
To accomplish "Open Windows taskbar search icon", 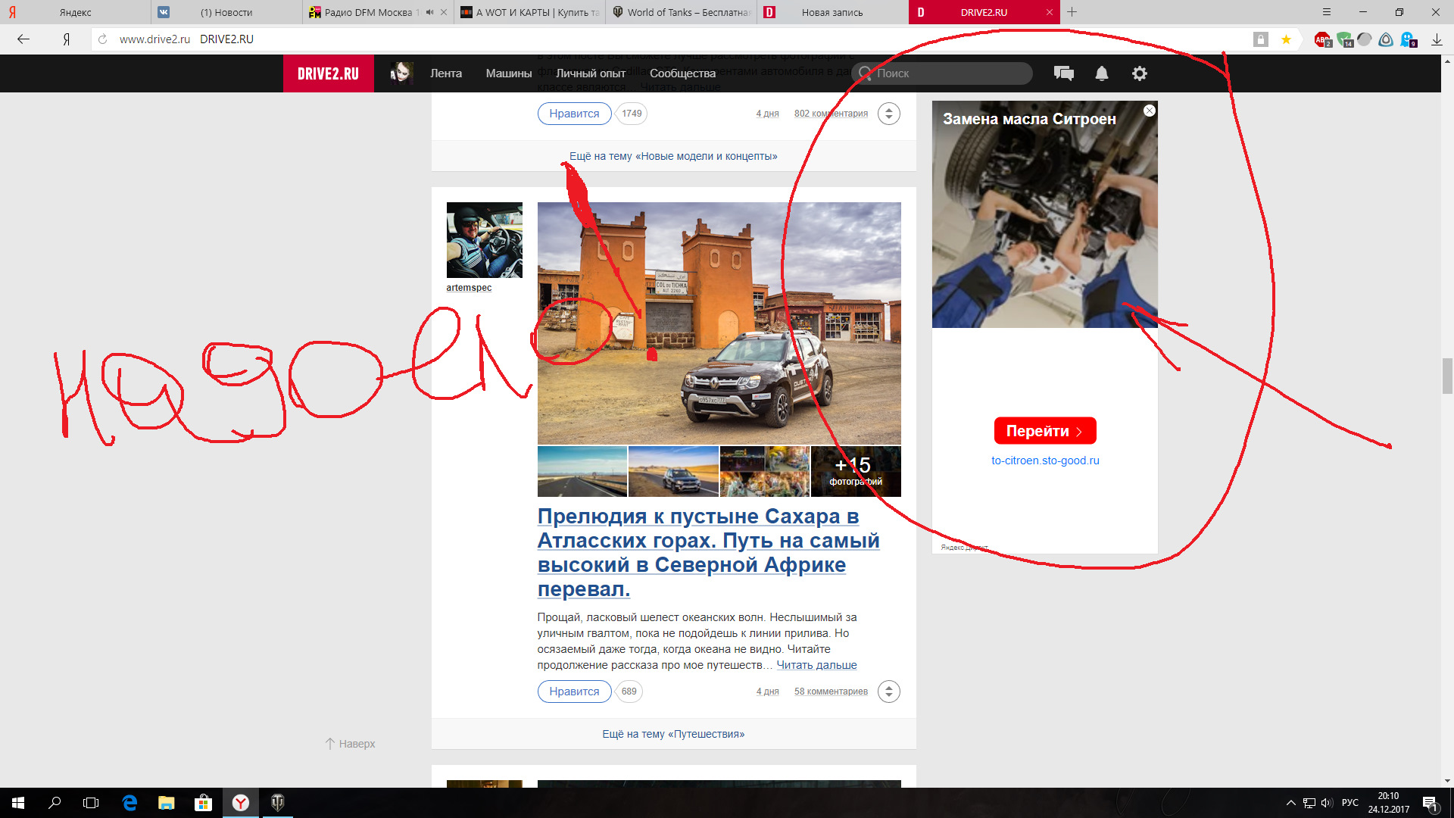I will [x=55, y=803].
